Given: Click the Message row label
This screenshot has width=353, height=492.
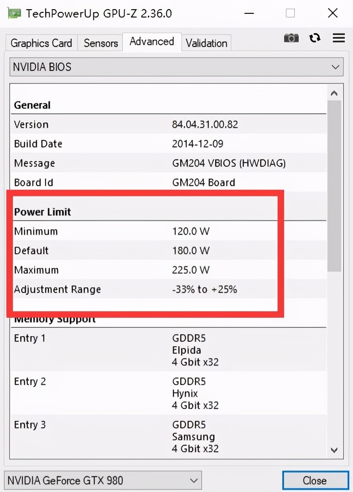Looking at the screenshot, I should point(34,163).
